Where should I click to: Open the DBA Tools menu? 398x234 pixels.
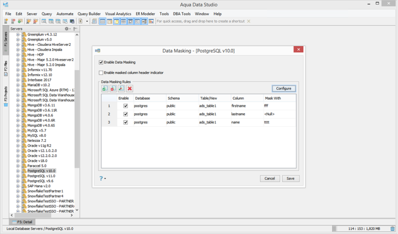point(182,13)
